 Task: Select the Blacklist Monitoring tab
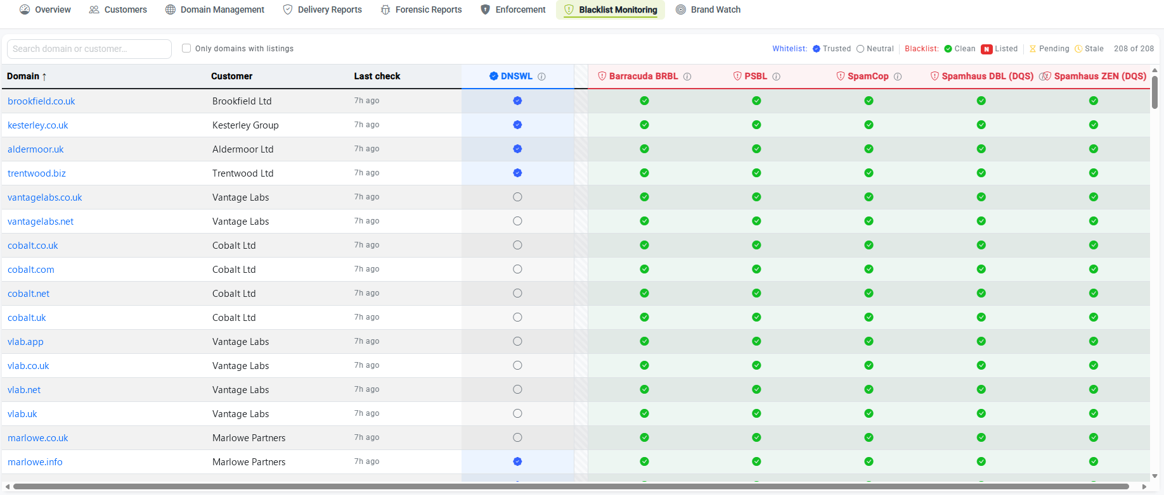click(611, 9)
